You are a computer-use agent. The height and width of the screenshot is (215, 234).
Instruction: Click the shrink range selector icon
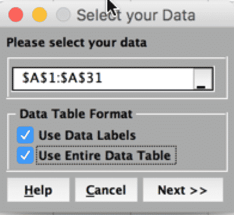click(x=203, y=79)
